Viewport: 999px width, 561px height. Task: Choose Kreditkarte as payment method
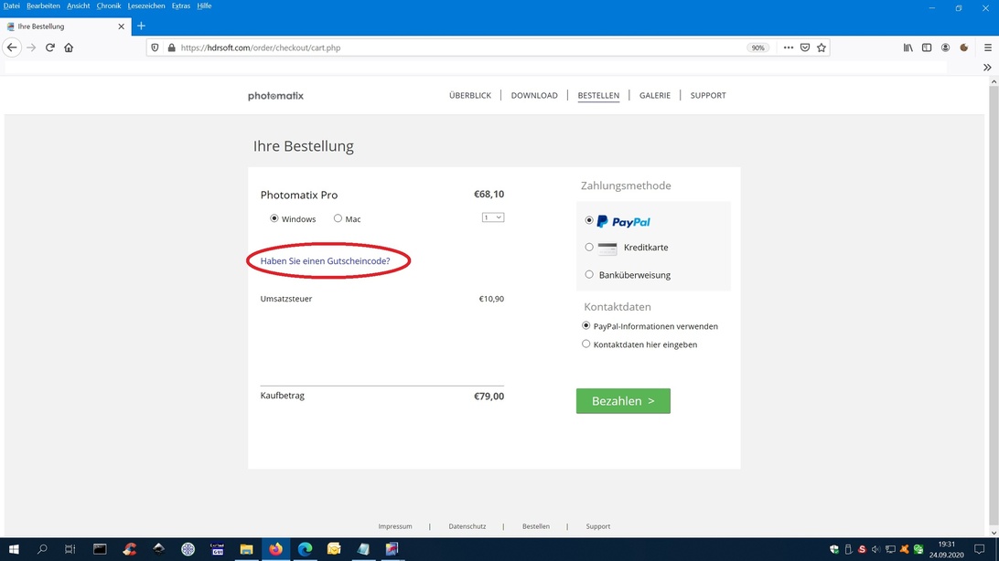click(589, 248)
